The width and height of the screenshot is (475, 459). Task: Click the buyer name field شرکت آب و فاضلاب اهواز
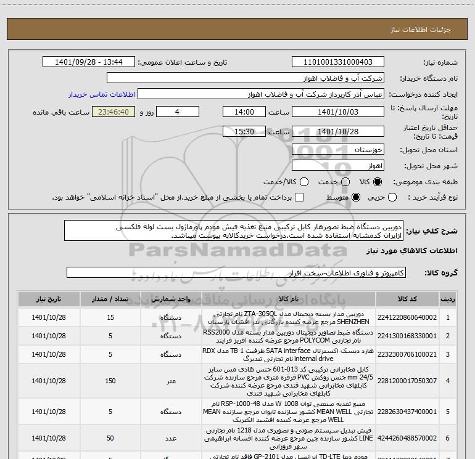pyautogui.click(x=246, y=78)
